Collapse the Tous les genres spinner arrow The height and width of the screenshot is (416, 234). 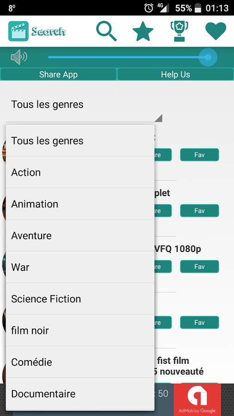pos(158,118)
